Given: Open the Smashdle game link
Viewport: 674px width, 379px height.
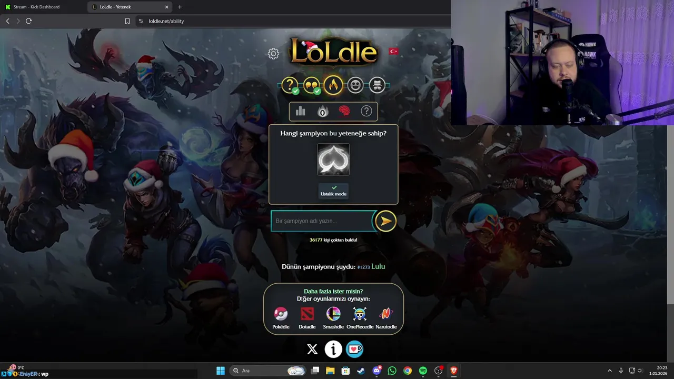Looking at the screenshot, I should [x=333, y=318].
